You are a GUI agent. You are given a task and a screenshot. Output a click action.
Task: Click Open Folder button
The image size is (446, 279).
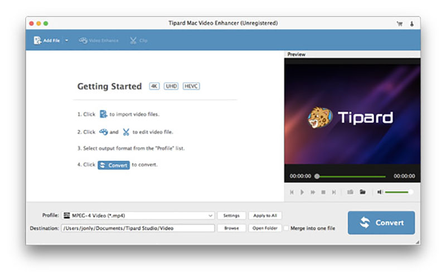pyautogui.click(x=265, y=228)
